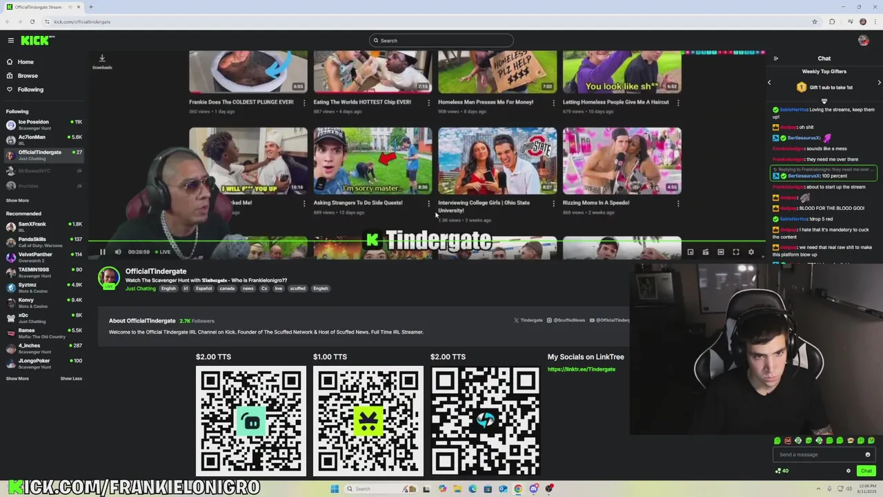Open options for 'Eating The Worlds HOTTEST Chip' video
The width and height of the screenshot is (883, 497).
click(x=428, y=103)
